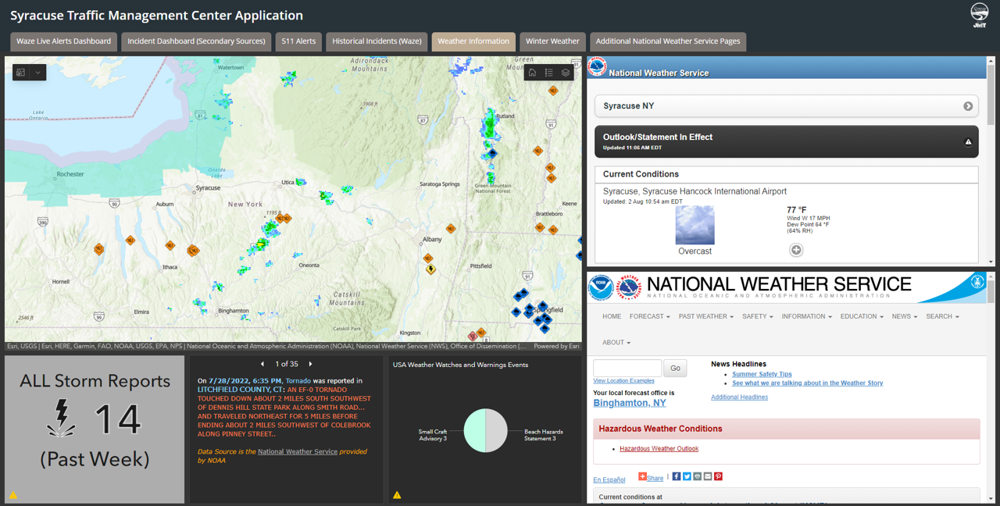
Task: Click the print icon next to Share
Action: [698, 476]
